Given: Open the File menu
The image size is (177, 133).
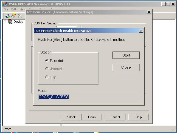Looking at the screenshot, I should coord(6,9).
